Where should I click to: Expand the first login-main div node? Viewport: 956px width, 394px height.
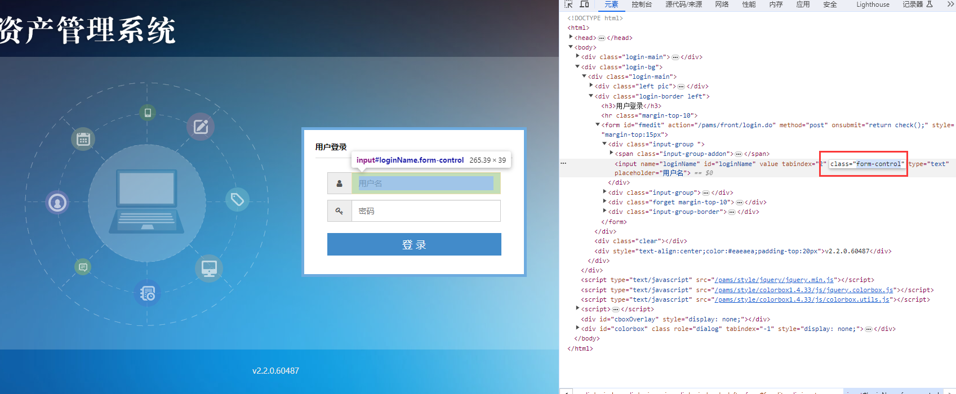tap(577, 56)
